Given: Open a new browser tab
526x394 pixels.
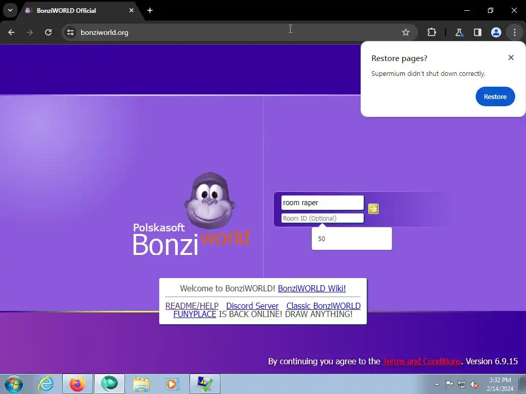Looking at the screenshot, I should 150,10.
